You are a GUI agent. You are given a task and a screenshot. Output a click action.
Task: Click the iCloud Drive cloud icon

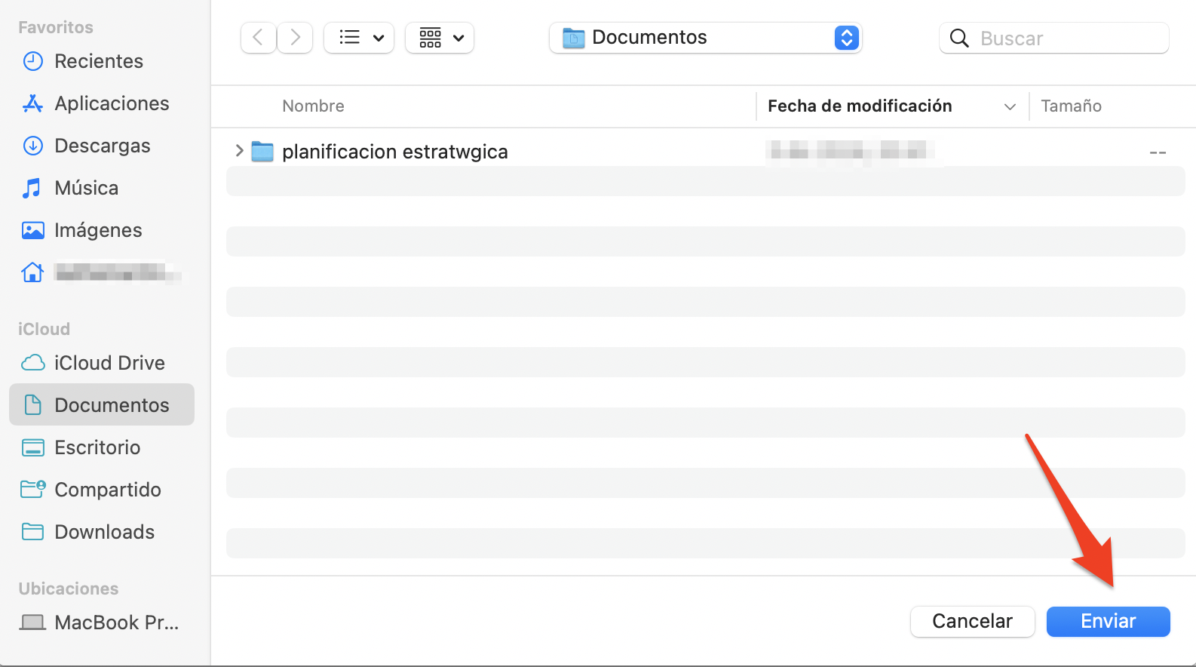(33, 363)
